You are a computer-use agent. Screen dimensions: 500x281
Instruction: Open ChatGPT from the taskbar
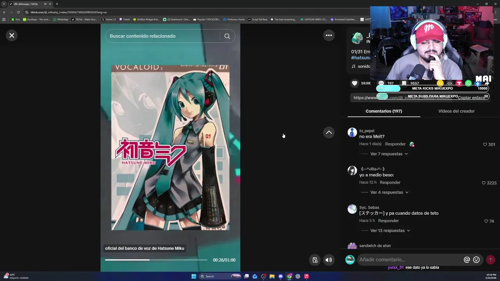(x=298, y=276)
